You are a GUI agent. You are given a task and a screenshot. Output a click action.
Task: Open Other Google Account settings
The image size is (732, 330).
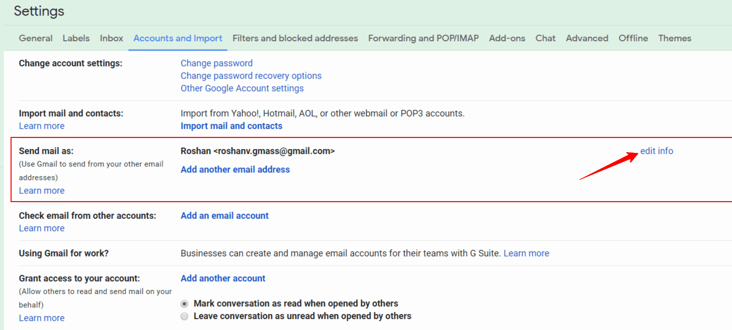pos(242,88)
